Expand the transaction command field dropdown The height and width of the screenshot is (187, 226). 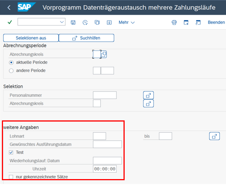pyautogui.click(x=62, y=23)
